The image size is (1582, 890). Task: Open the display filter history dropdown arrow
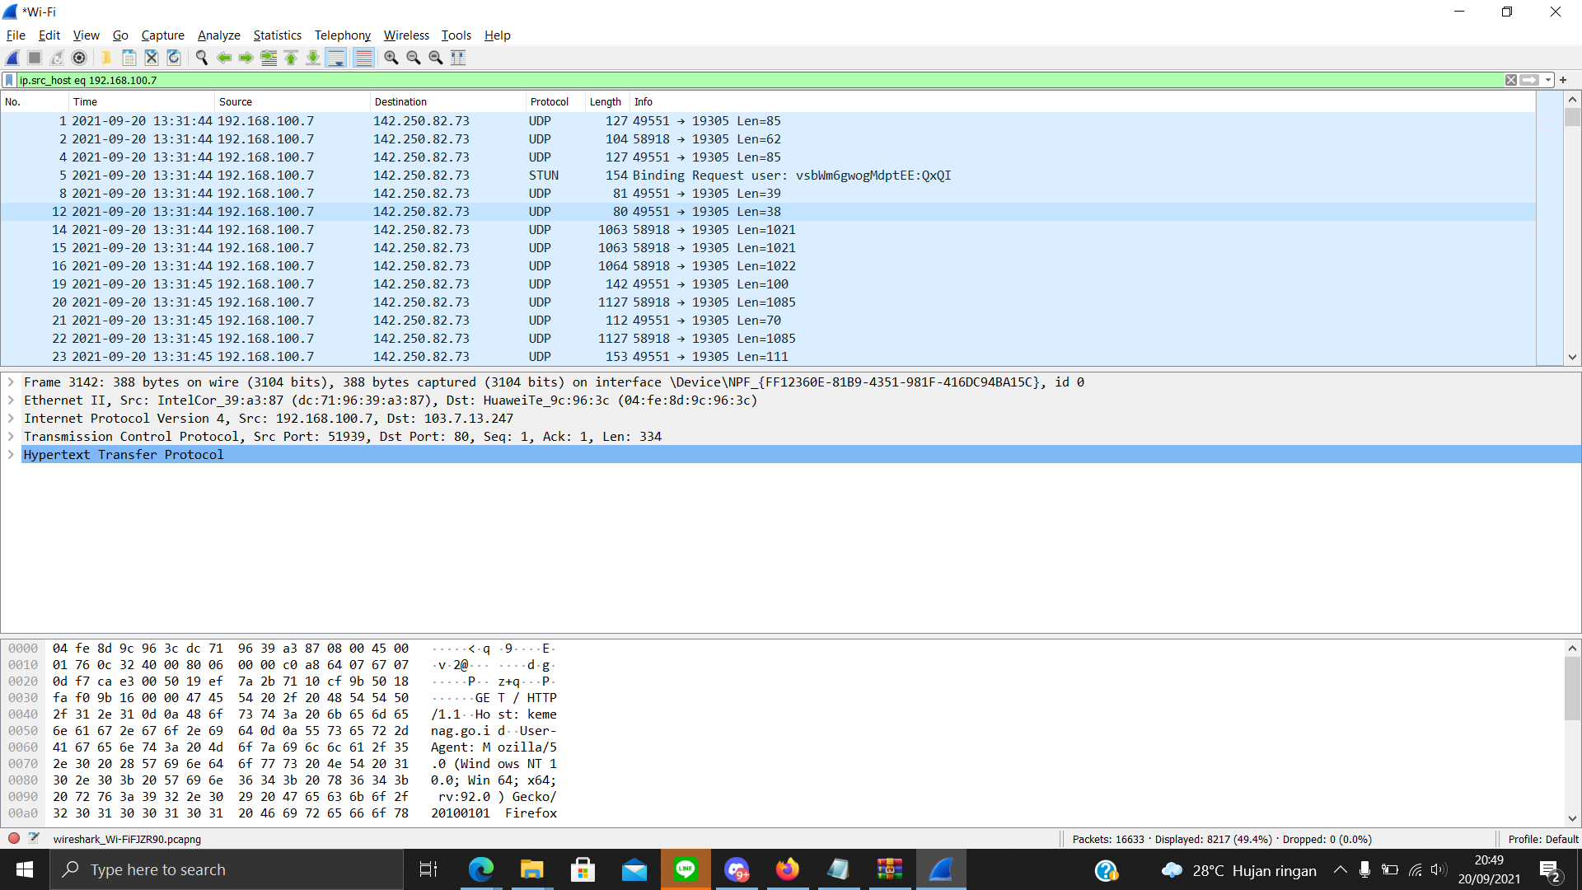(x=1548, y=80)
